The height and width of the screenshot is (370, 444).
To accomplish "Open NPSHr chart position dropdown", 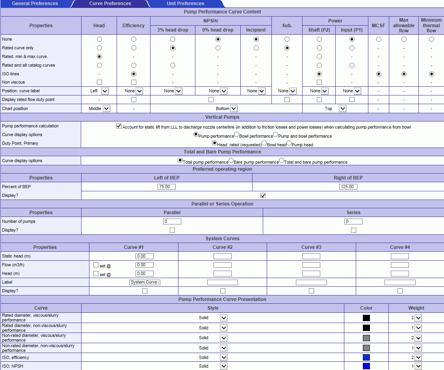I will (234, 108).
